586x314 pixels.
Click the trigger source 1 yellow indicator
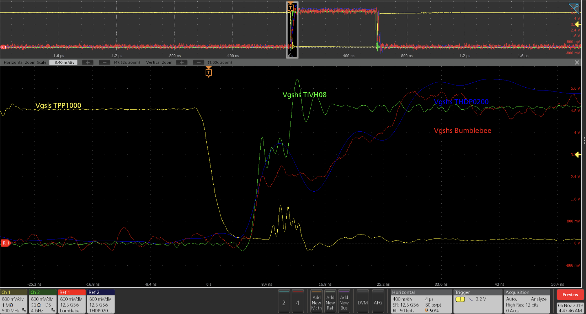(x=460, y=299)
